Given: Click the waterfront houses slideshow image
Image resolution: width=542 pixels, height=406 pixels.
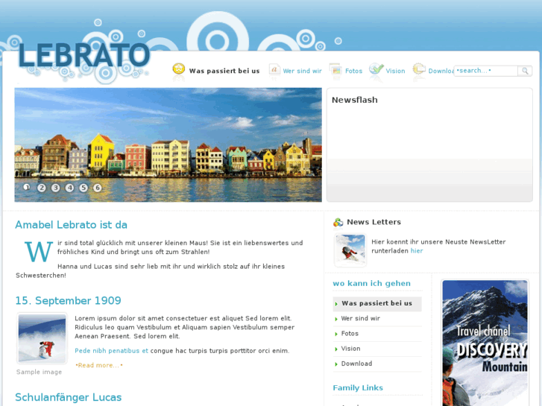Looking at the screenshot, I should (168, 145).
